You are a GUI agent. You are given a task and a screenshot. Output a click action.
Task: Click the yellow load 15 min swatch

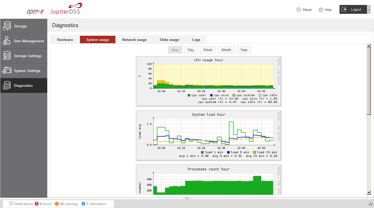pos(254,152)
